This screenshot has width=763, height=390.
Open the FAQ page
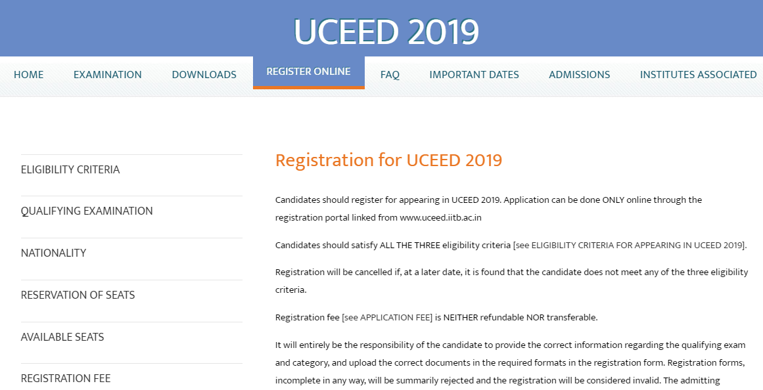click(390, 74)
